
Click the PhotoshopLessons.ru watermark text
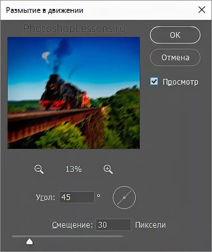pyautogui.click(x=74, y=29)
